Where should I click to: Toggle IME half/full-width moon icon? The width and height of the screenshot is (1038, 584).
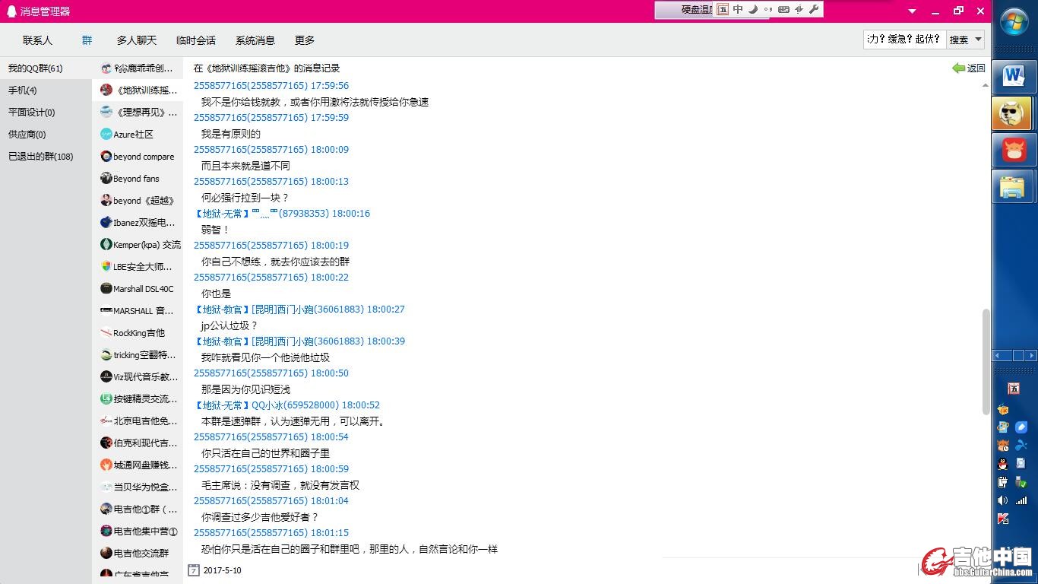(752, 9)
